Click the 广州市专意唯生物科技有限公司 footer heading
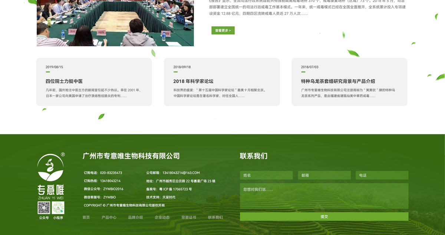Viewport: 445px width, 235px height. point(131,156)
